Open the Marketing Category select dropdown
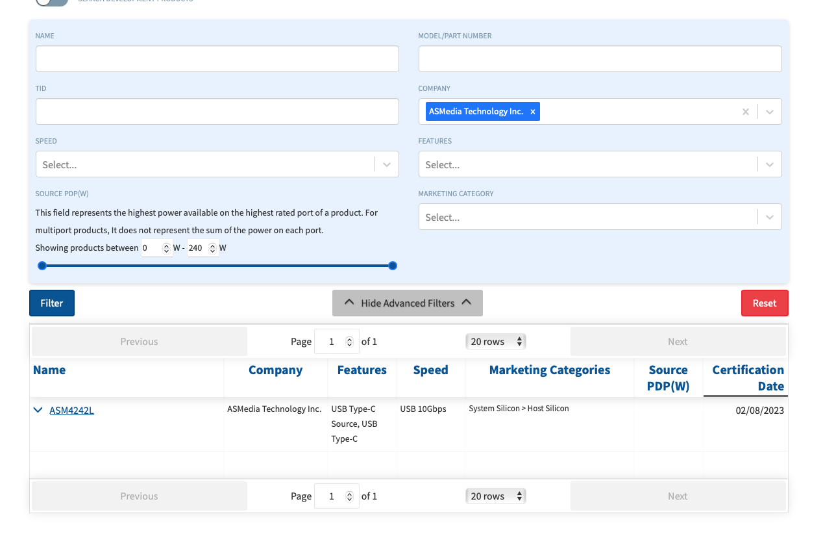Viewport: 823px width, 534px height. (600, 217)
